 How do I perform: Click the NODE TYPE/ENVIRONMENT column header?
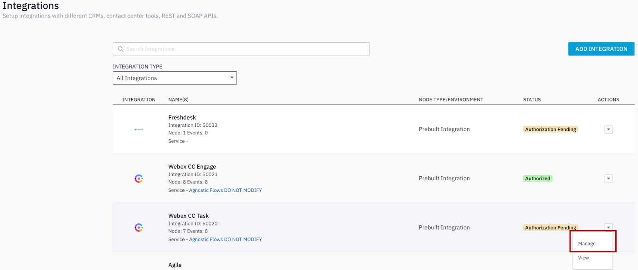(x=451, y=100)
